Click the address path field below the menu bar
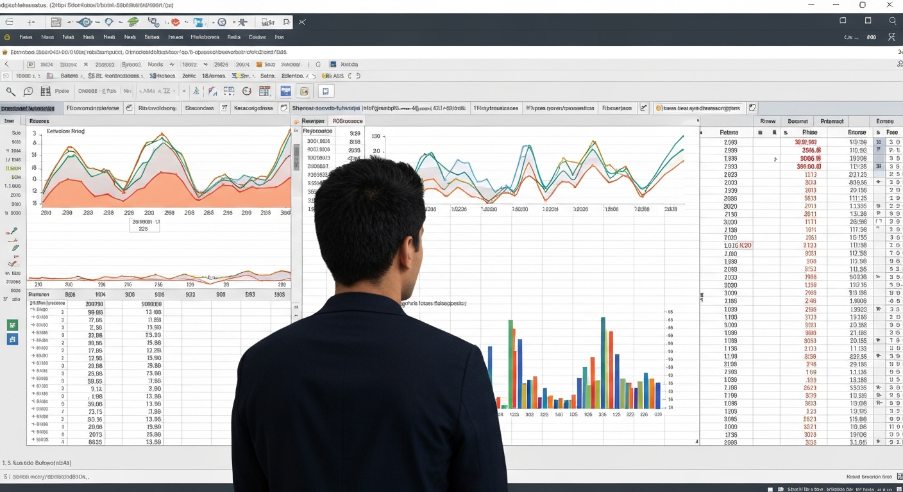 tap(148, 52)
